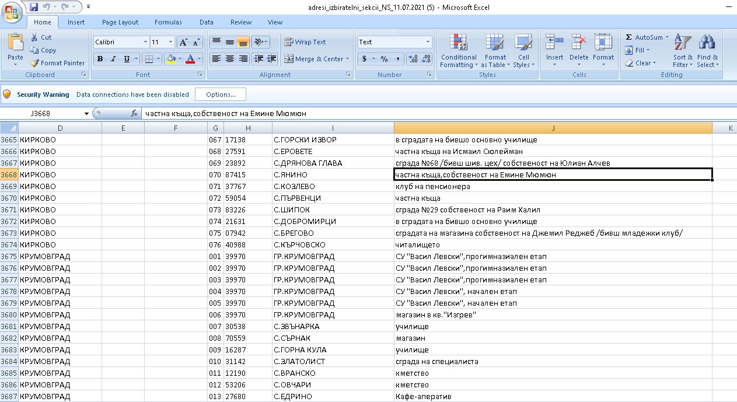Open the Formulas ribbon tab
The width and height of the screenshot is (737, 402).
coord(168,22)
